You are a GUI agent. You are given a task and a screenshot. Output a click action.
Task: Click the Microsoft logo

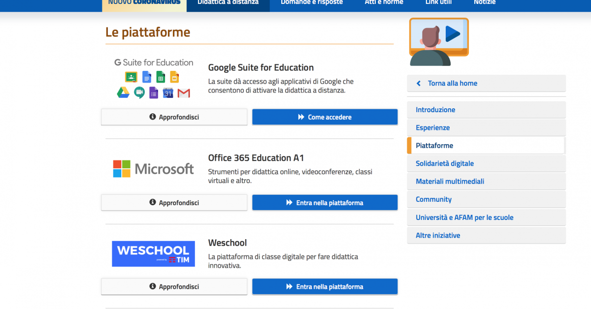click(x=153, y=169)
